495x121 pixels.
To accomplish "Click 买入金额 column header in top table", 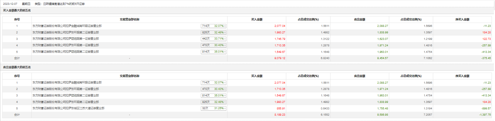I will pyautogui.click(x=257, y=20).
